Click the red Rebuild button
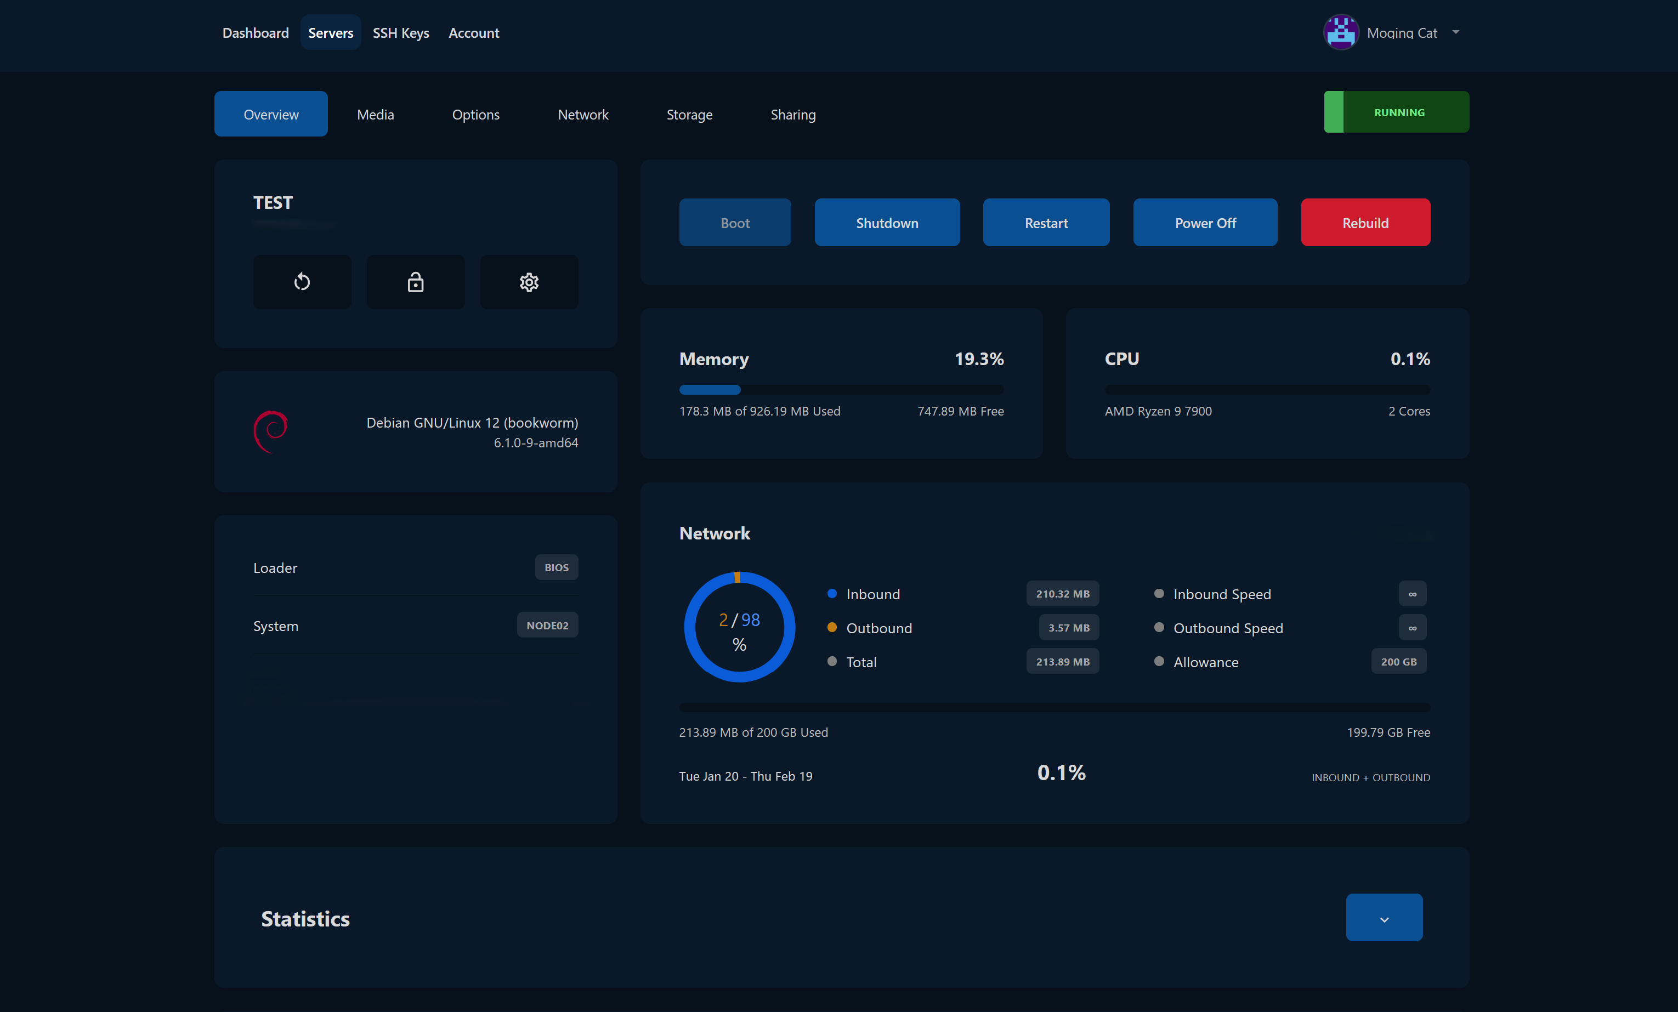The height and width of the screenshot is (1012, 1678). (x=1365, y=222)
